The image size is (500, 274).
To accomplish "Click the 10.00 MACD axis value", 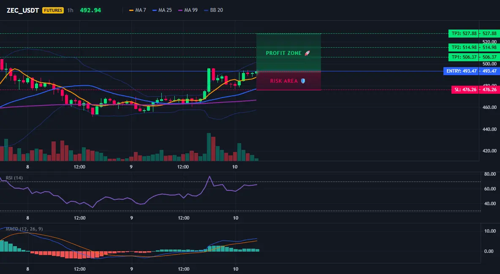I will [490, 231].
